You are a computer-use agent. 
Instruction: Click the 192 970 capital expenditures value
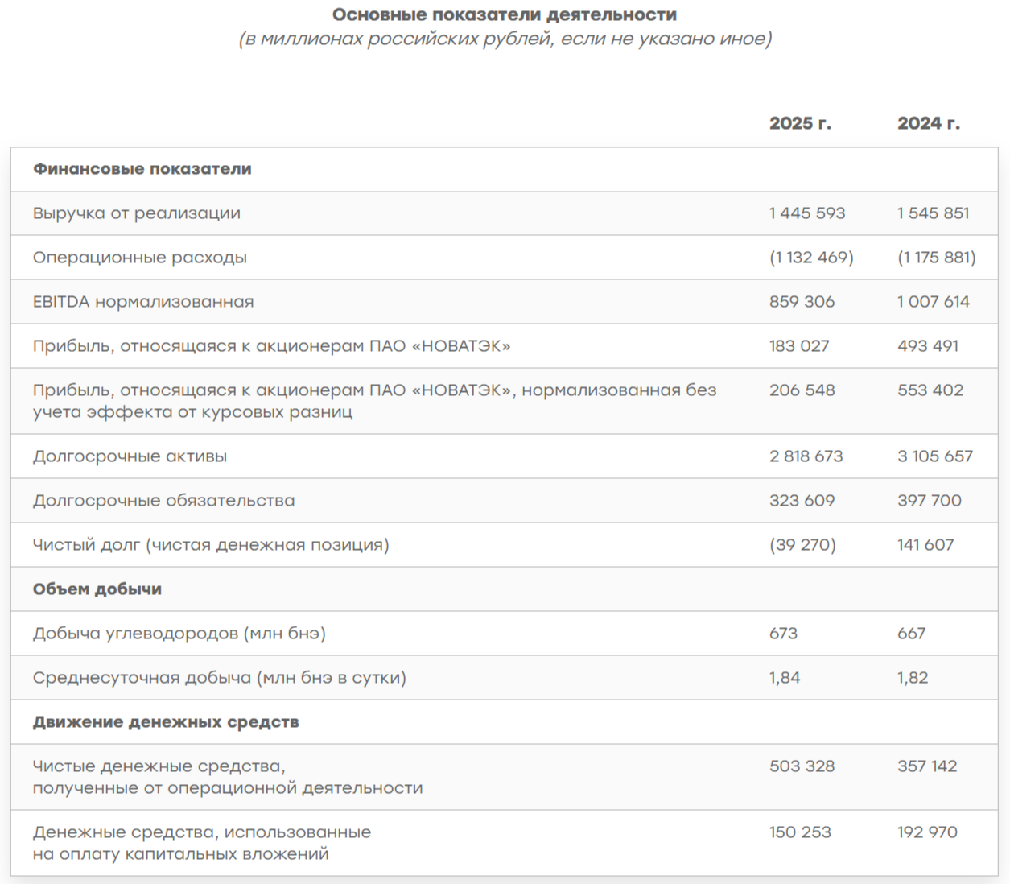pyautogui.click(x=927, y=832)
